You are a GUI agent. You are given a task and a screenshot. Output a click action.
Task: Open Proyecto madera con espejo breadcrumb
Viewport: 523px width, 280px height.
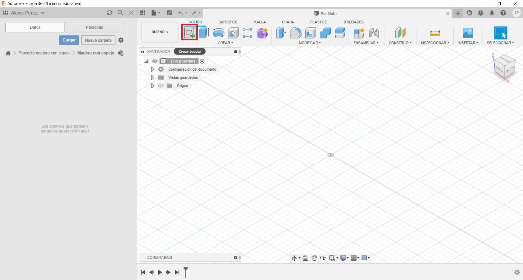45,53
